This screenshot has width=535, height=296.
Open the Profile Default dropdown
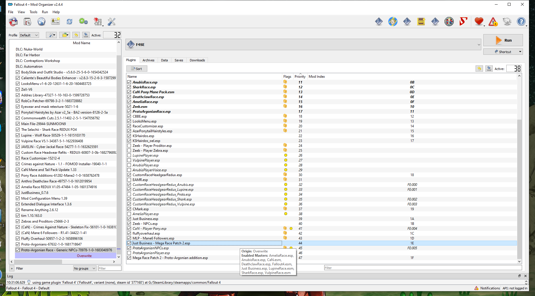pyautogui.click(x=29, y=35)
